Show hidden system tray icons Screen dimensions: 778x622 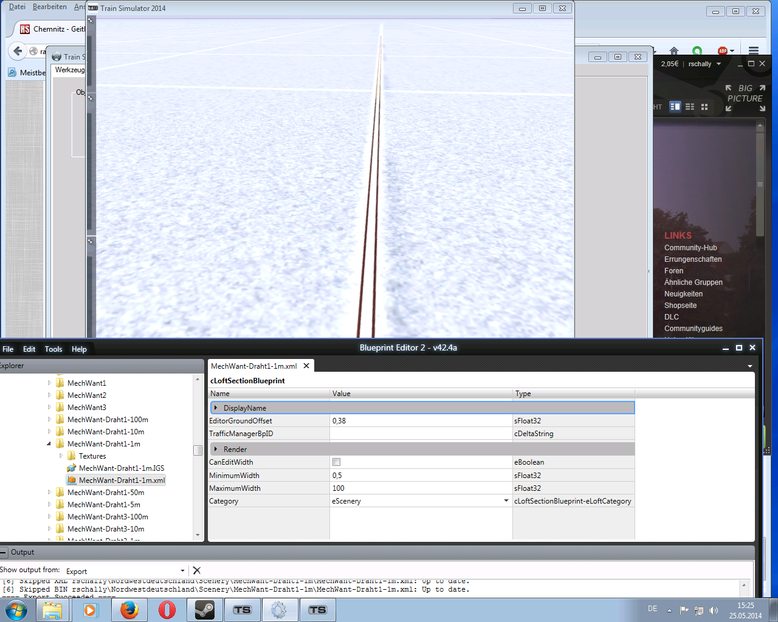click(x=669, y=610)
